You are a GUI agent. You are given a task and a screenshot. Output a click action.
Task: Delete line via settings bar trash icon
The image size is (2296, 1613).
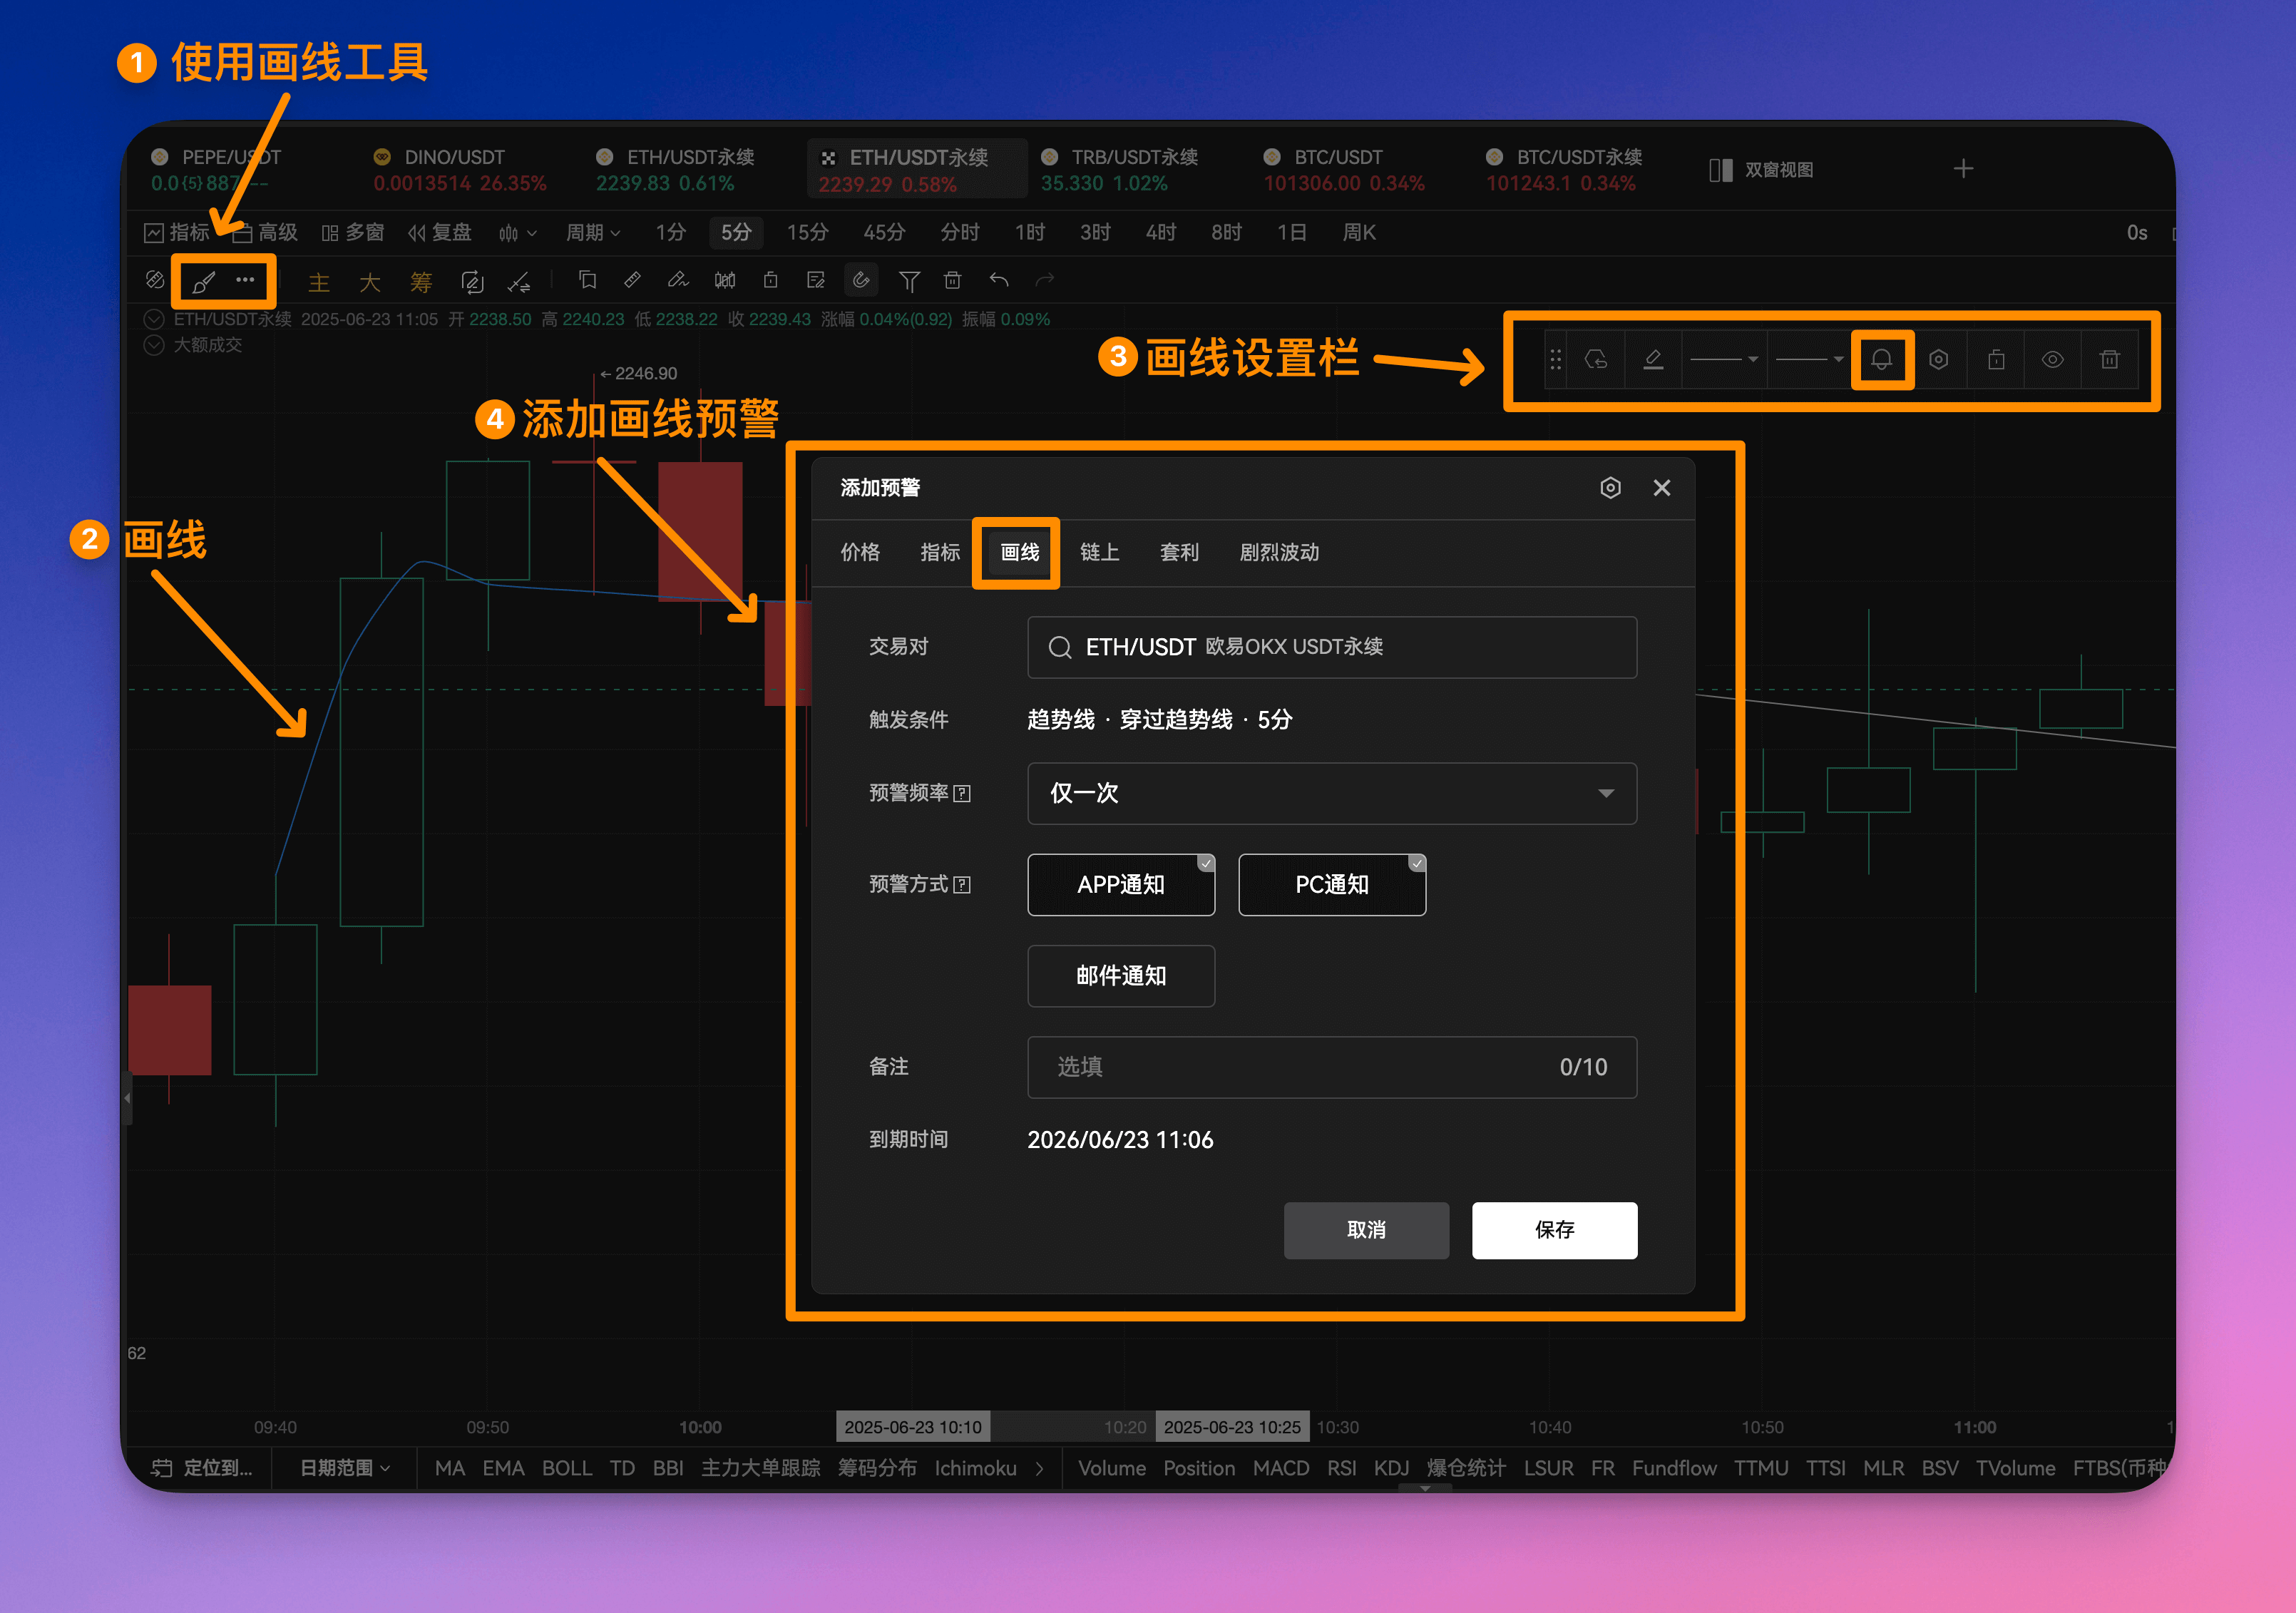(2109, 360)
